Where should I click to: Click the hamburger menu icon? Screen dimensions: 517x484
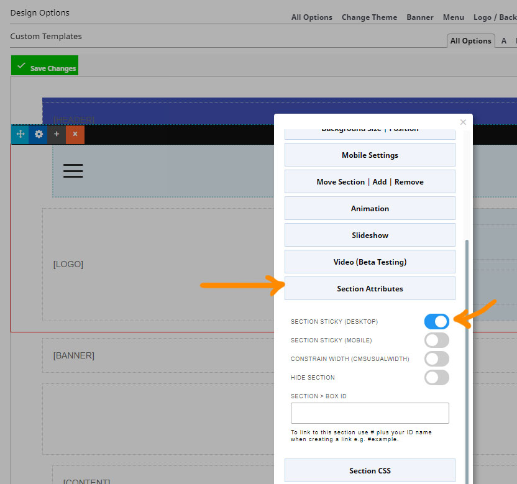(73, 171)
